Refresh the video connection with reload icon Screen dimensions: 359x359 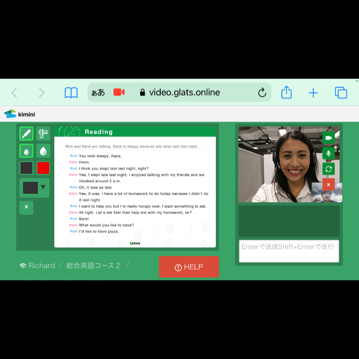pyautogui.click(x=328, y=169)
